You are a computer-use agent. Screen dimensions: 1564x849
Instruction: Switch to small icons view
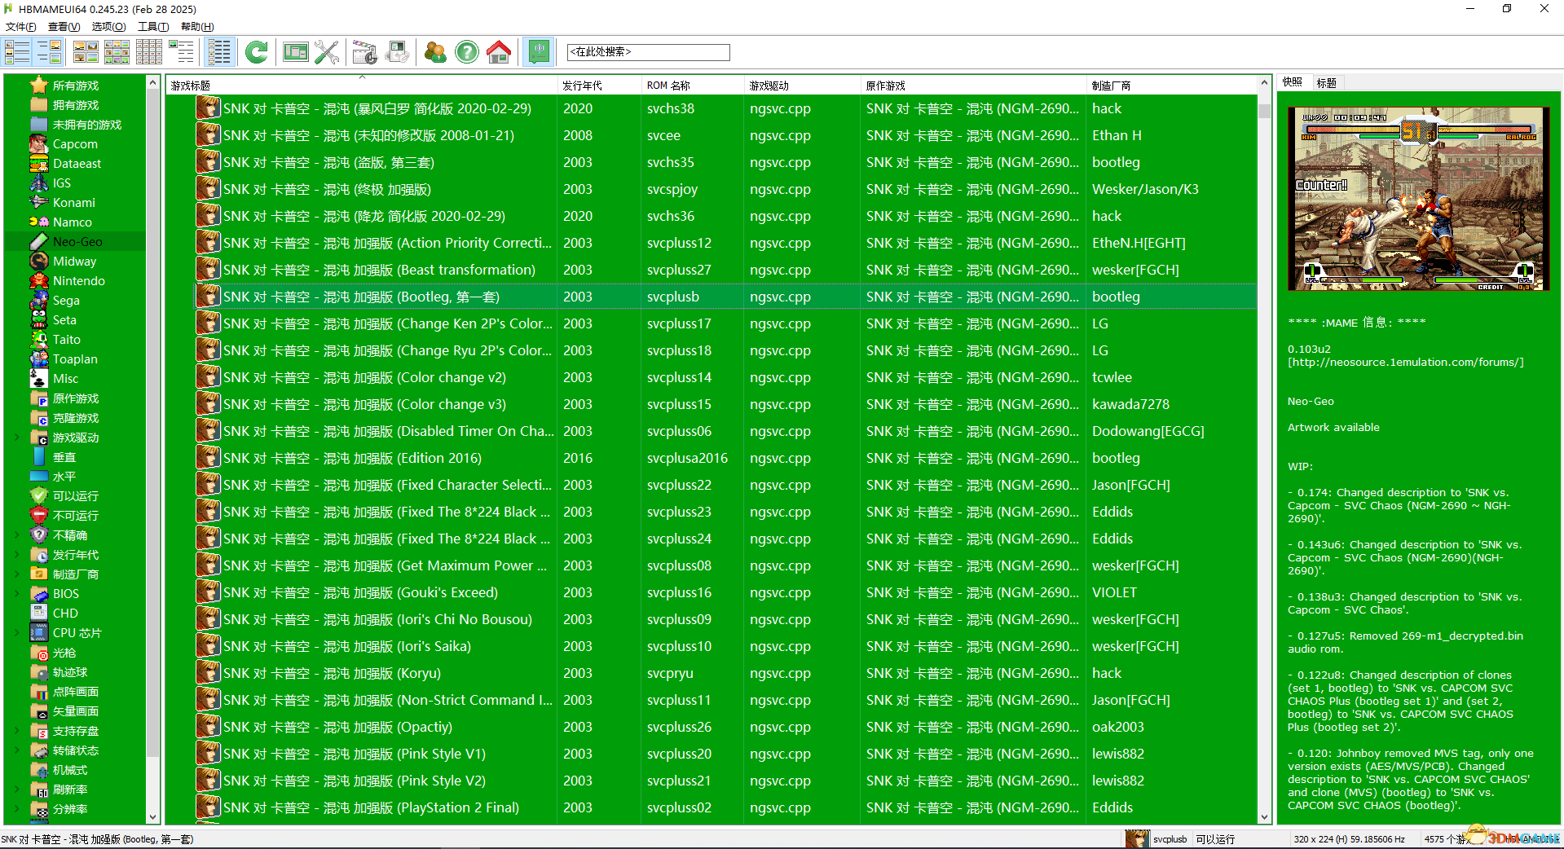117,52
